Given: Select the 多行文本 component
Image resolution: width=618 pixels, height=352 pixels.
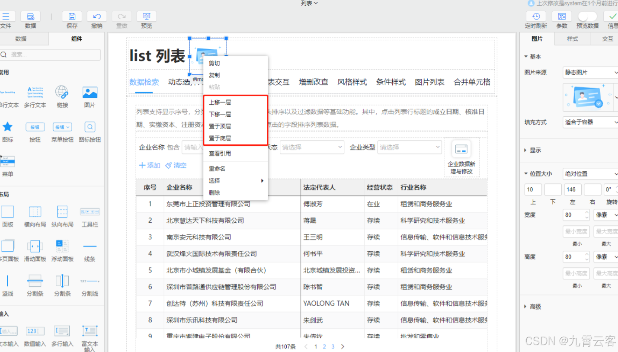Looking at the screenshot, I should (35, 96).
